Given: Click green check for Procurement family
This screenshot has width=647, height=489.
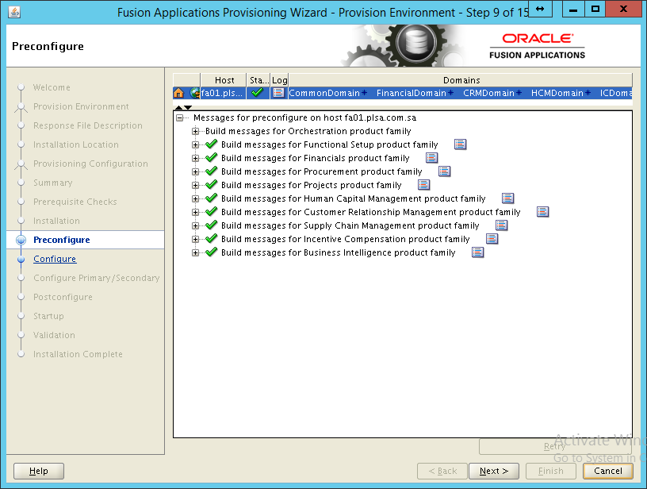Looking at the screenshot, I should click(211, 171).
